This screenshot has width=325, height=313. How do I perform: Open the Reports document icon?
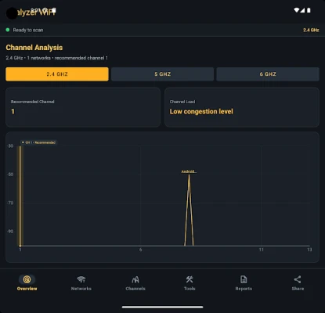(244, 279)
